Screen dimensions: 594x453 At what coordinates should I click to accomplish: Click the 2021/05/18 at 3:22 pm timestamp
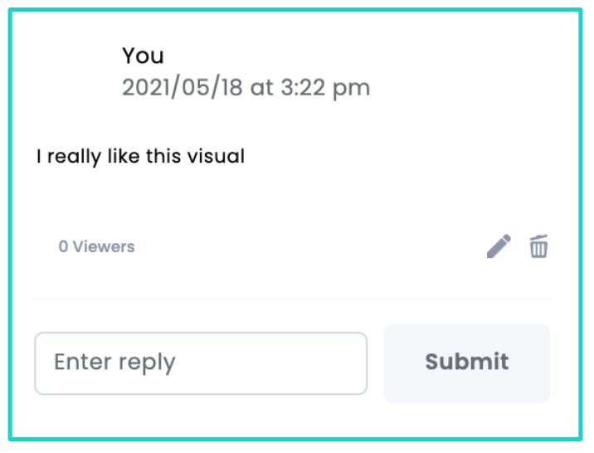246,88
